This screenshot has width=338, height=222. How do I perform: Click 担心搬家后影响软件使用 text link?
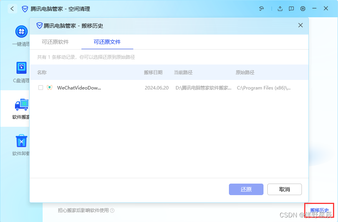tap(83, 210)
